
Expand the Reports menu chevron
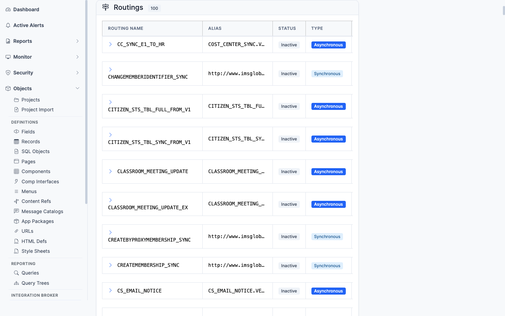[78, 41]
